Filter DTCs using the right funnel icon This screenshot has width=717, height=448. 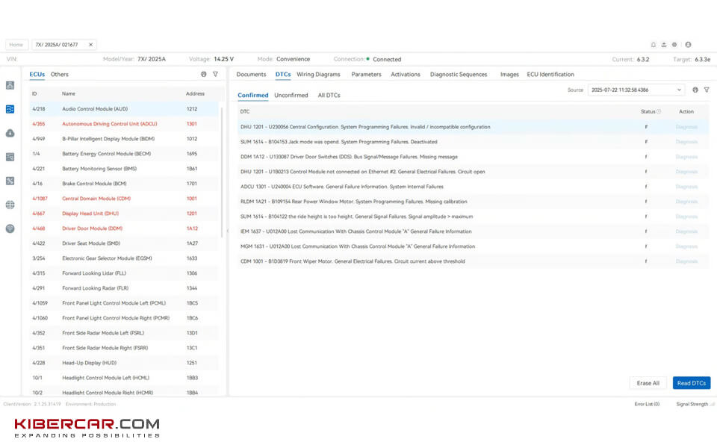point(707,90)
